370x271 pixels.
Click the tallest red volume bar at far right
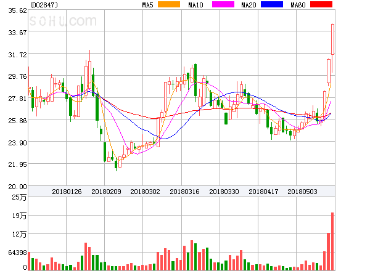pos(332,241)
